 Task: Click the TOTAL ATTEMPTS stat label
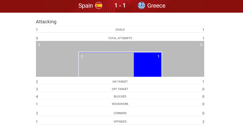click(x=120, y=38)
